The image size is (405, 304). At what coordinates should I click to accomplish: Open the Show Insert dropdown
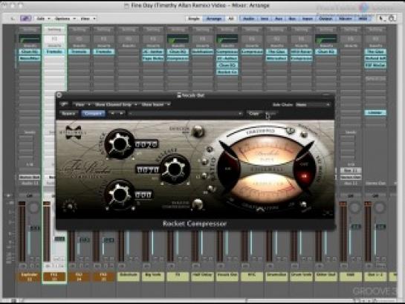155,105
